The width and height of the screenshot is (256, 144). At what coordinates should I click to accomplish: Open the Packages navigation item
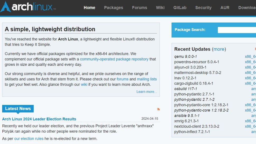(113, 8)
